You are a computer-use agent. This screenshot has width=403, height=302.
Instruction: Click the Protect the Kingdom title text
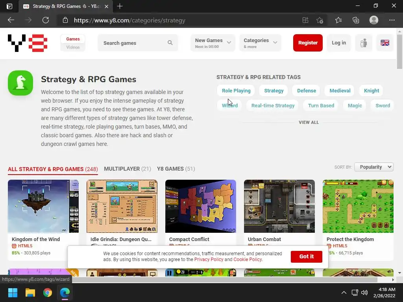(350, 239)
